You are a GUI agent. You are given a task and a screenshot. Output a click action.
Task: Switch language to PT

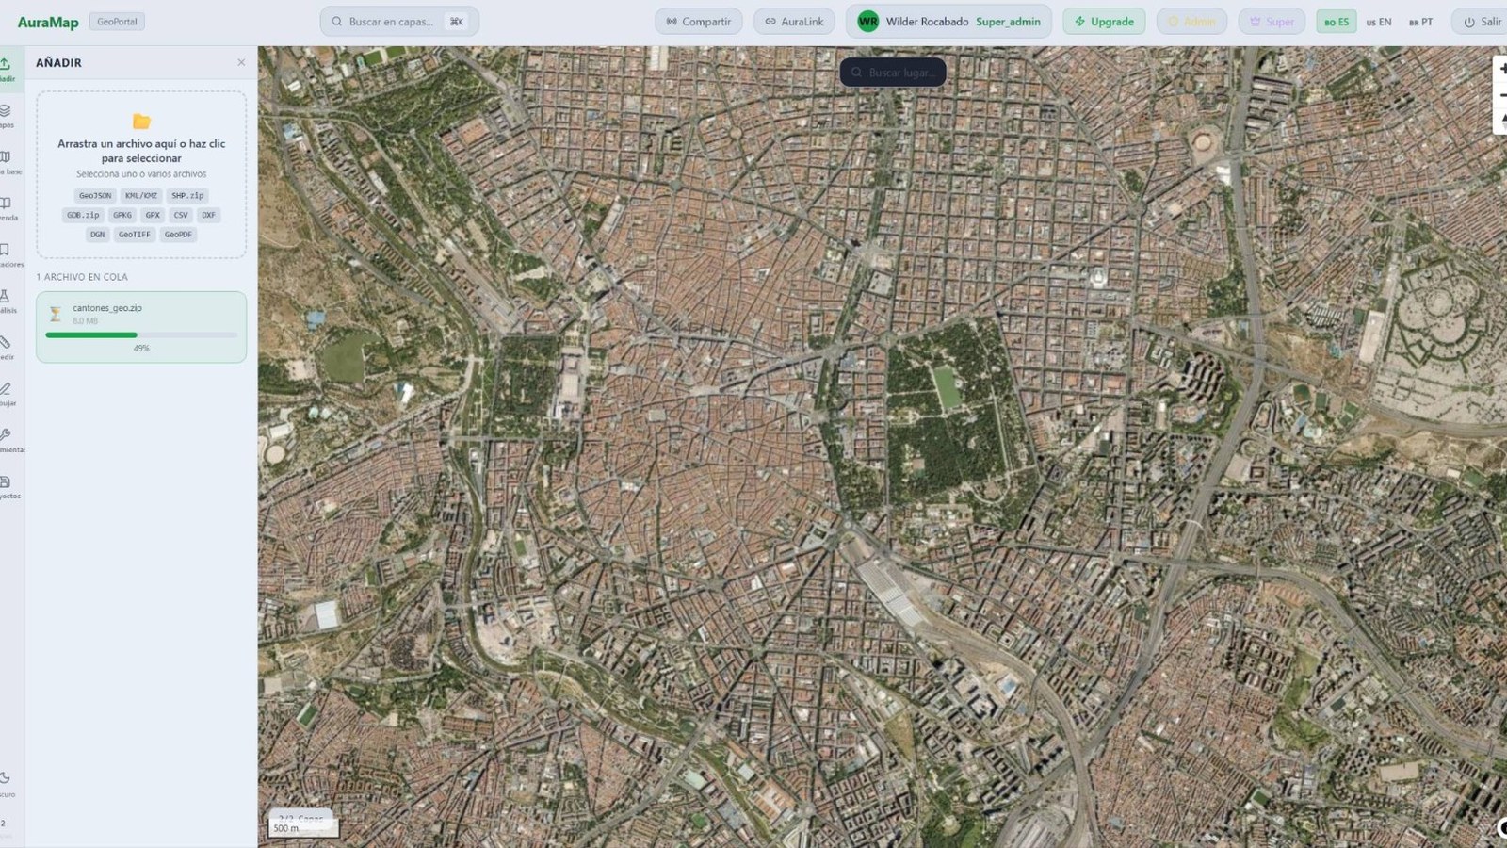pyautogui.click(x=1420, y=22)
